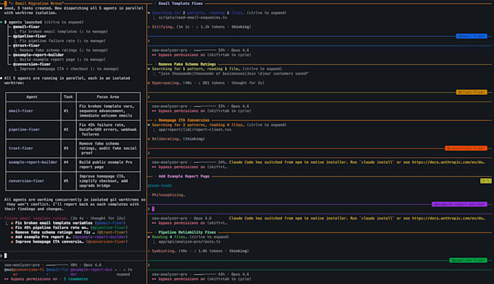Click the 'Focus Area' table column header
Screen dimensions: 494x284
[x=108, y=97]
